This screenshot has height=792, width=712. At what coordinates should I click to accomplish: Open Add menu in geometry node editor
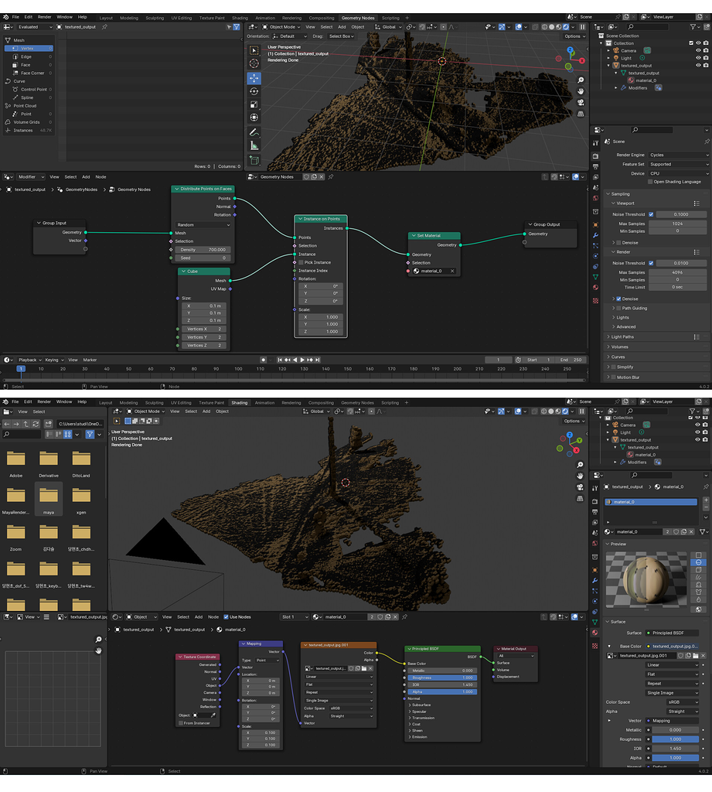(86, 177)
